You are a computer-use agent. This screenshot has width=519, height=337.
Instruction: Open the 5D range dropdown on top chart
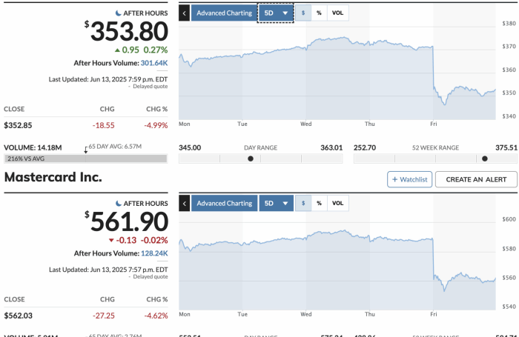click(276, 13)
